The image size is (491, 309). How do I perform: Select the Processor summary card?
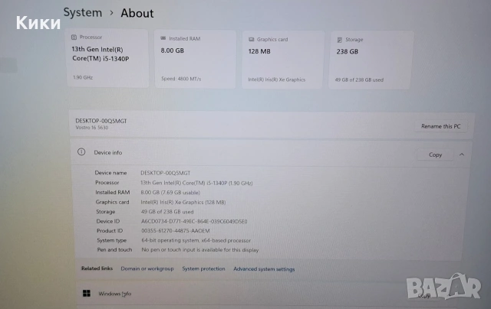tap(107, 58)
